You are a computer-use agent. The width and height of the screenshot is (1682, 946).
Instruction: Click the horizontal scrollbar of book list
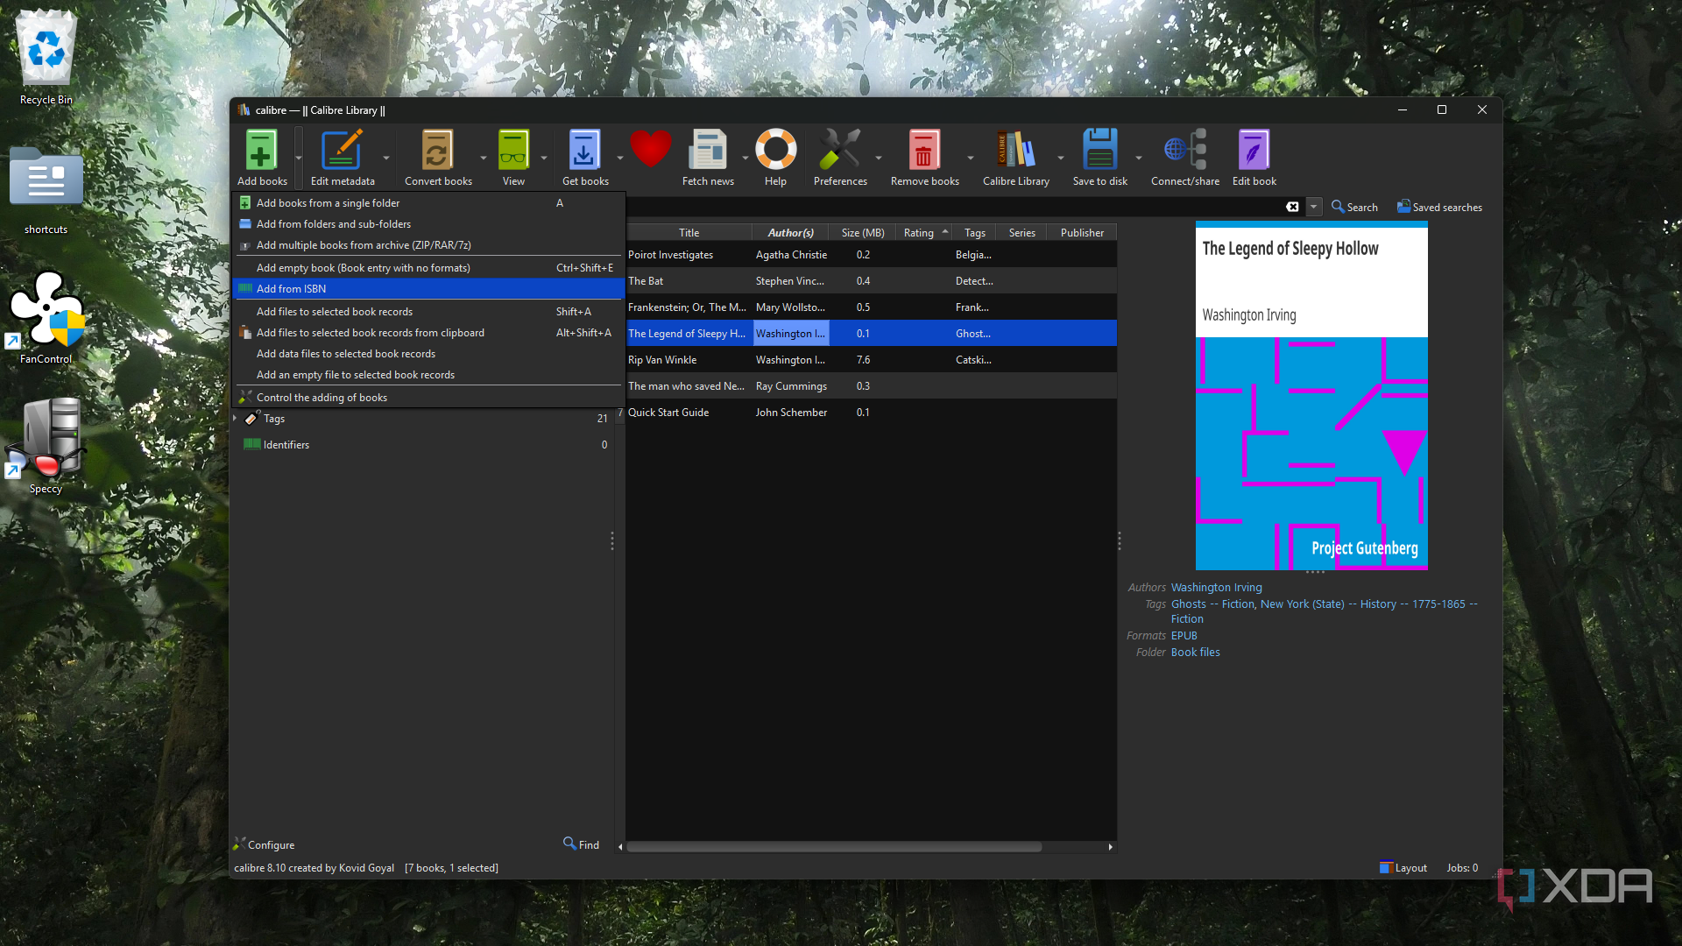pos(834,847)
